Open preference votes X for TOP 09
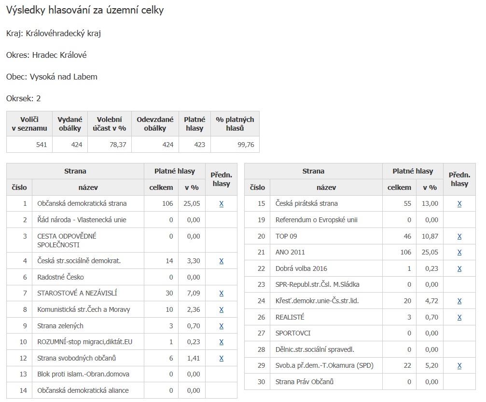This screenshot has height=402, width=486. (x=459, y=237)
